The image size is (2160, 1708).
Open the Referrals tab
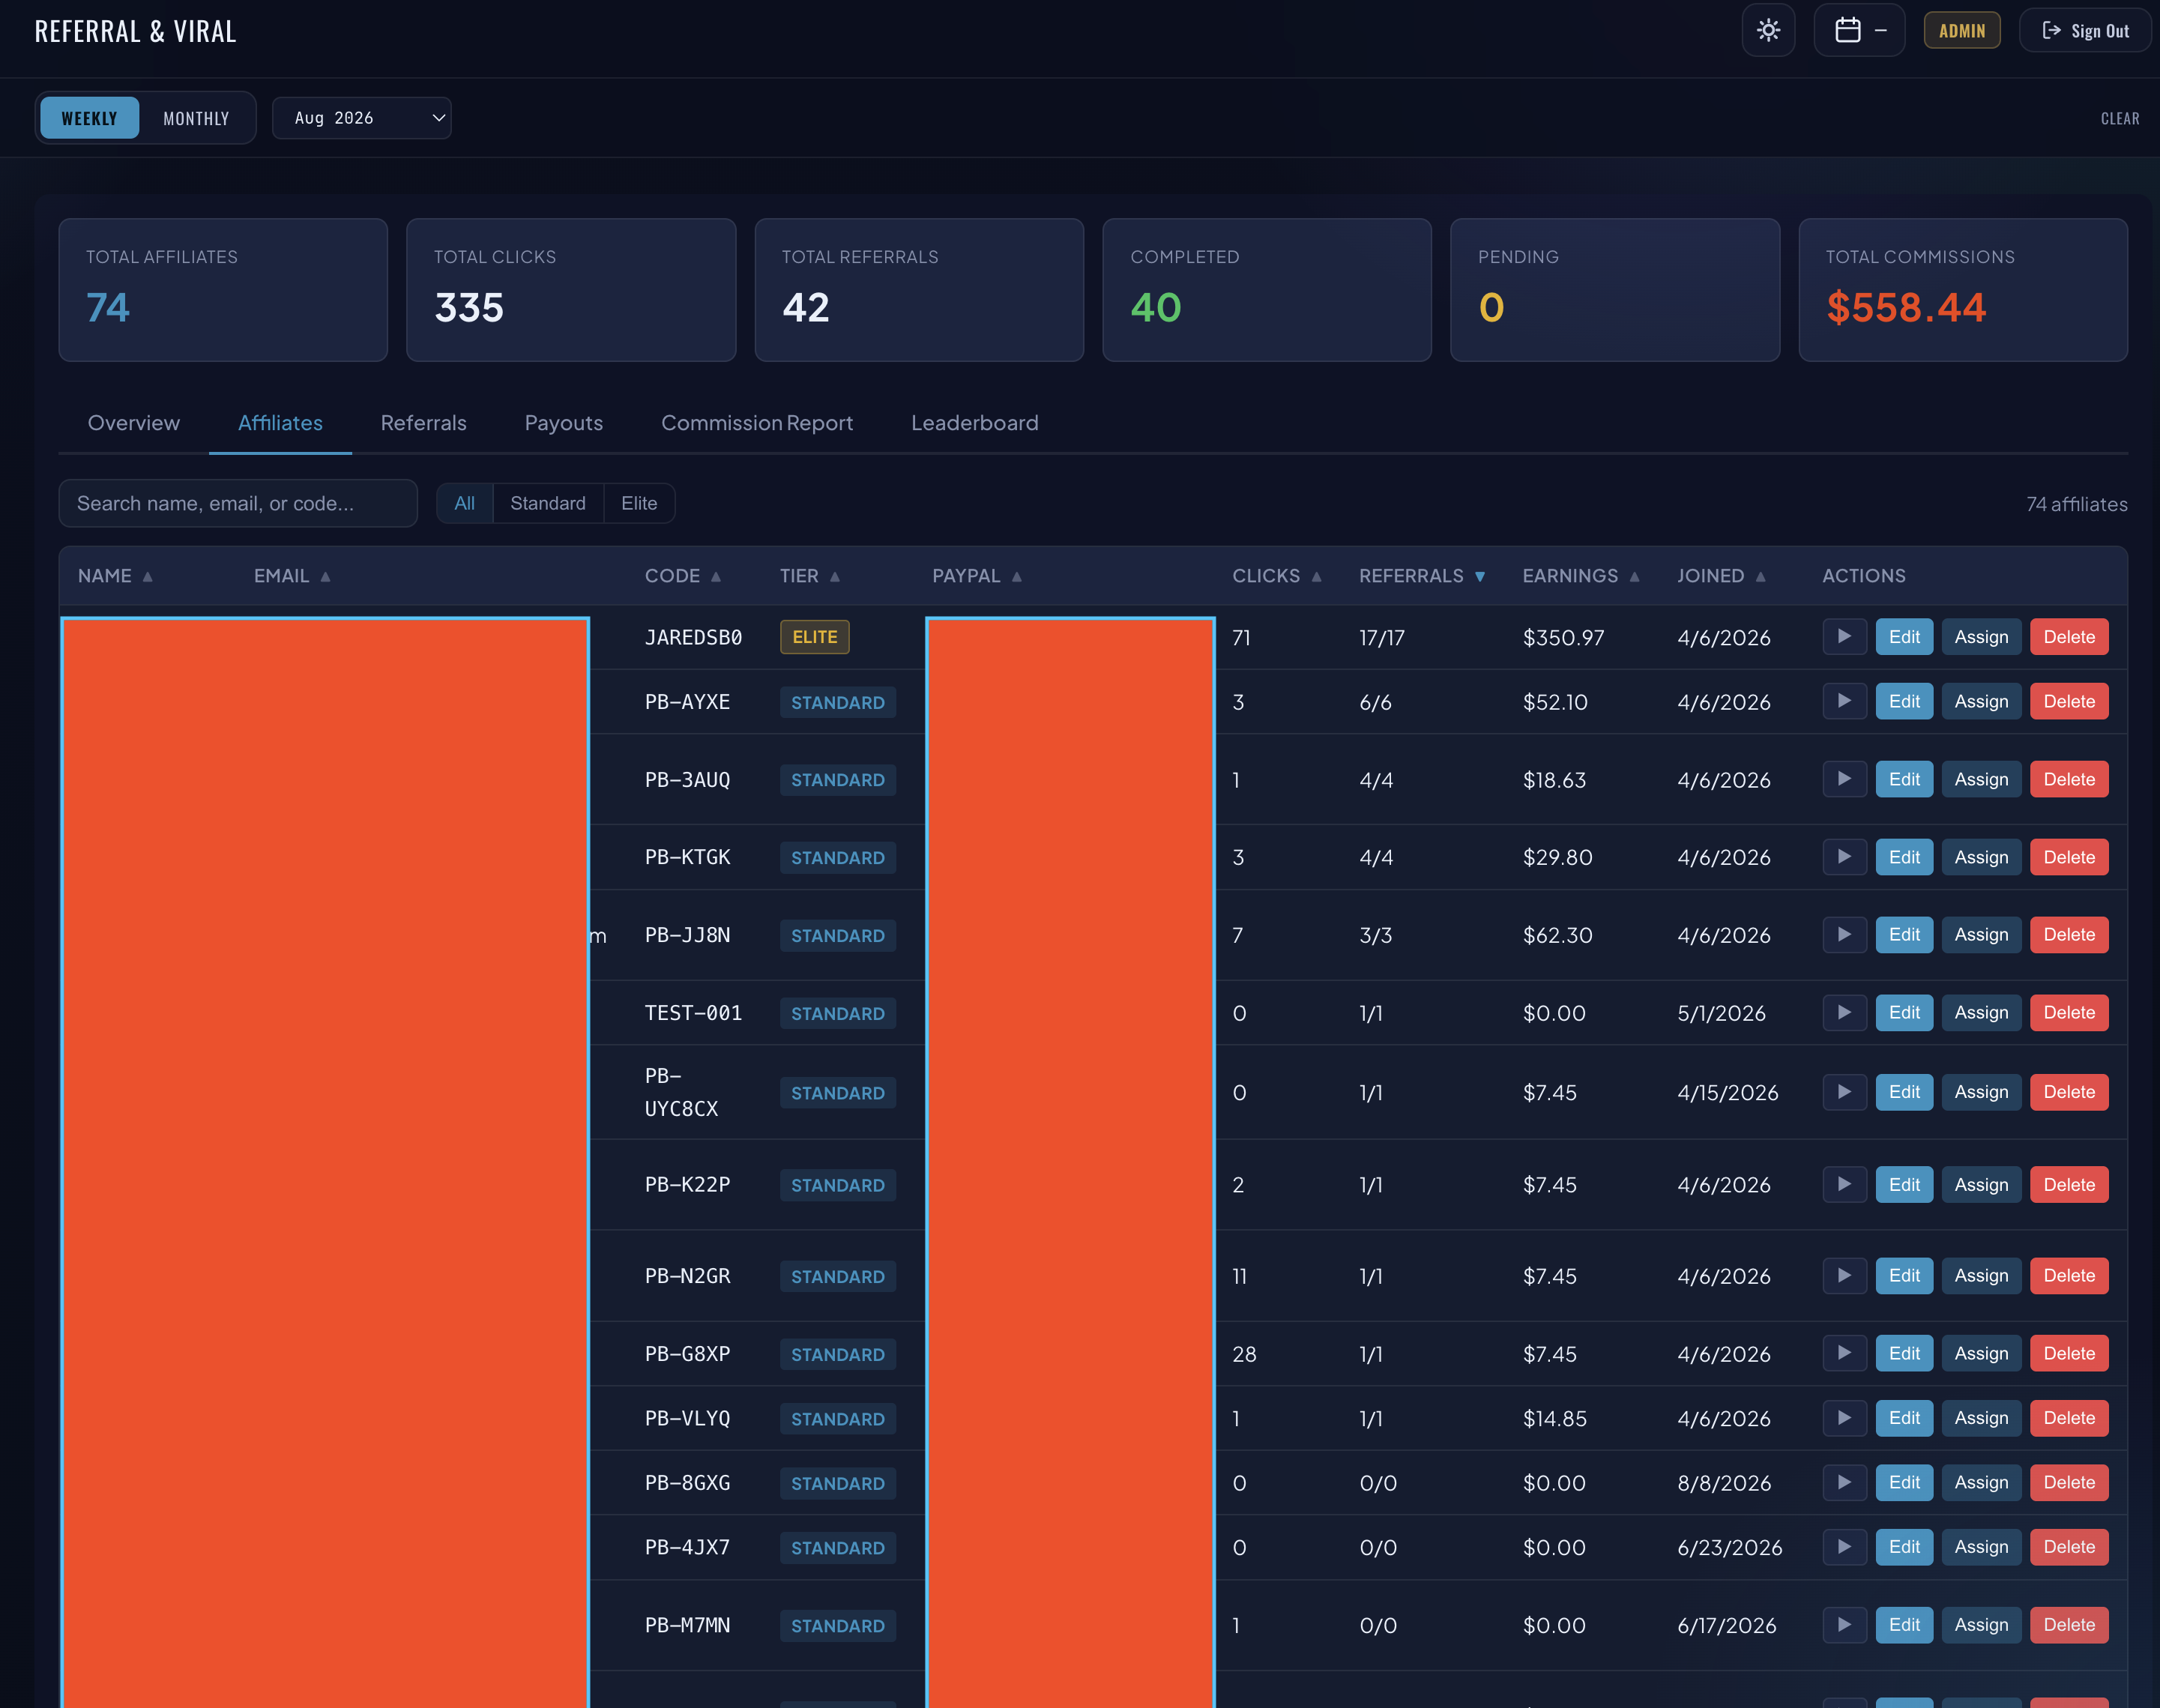(x=423, y=423)
